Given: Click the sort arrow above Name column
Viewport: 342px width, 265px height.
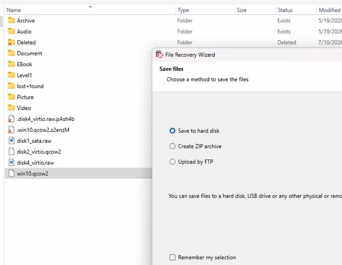Looking at the screenshot, I should [x=90, y=7].
